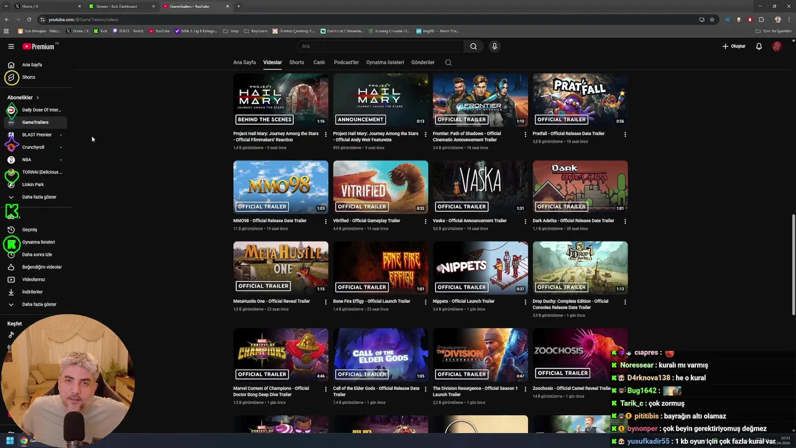
Task: Open browser extensions puzzle icon
Action: click(x=761, y=19)
